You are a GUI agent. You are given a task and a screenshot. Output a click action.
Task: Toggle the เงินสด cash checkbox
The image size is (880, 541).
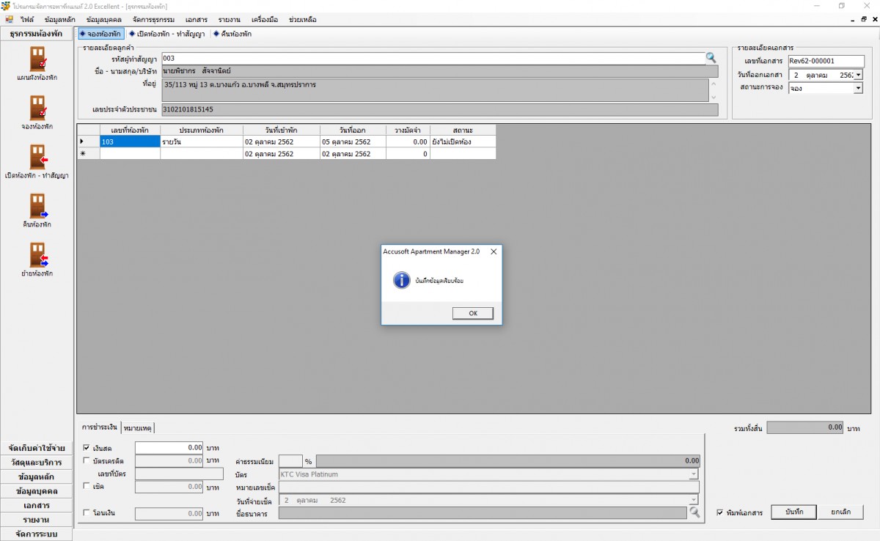(87, 447)
